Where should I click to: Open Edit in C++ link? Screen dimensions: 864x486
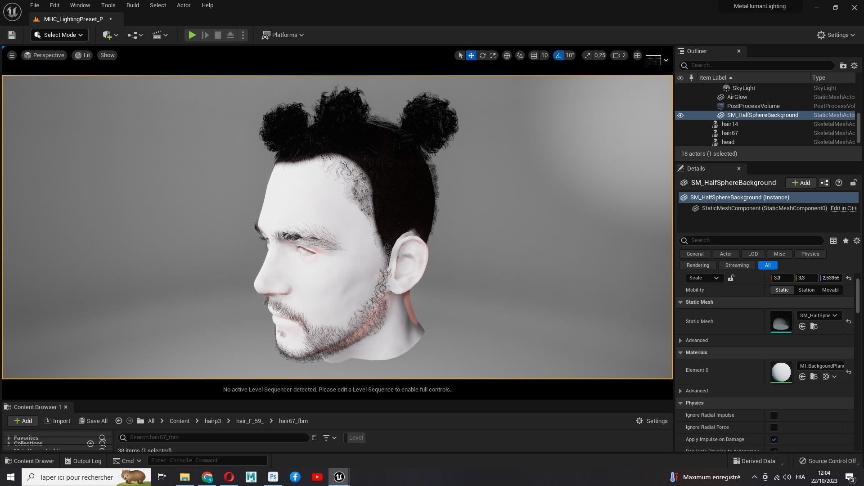(x=844, y=208)
